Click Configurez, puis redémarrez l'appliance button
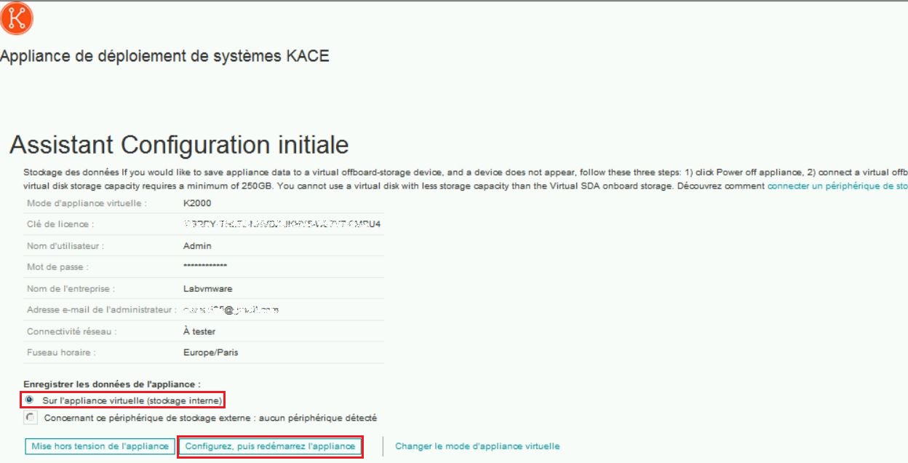 (270, 446)
